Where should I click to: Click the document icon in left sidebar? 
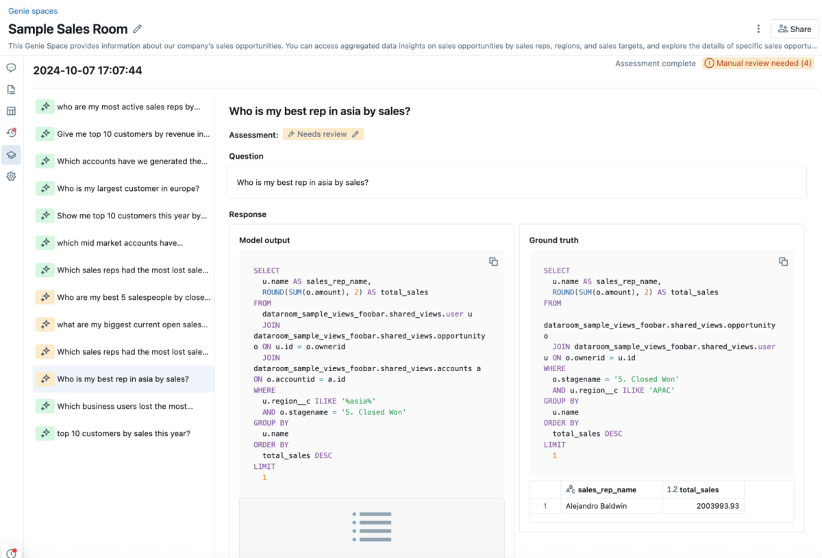pos(11,90)
